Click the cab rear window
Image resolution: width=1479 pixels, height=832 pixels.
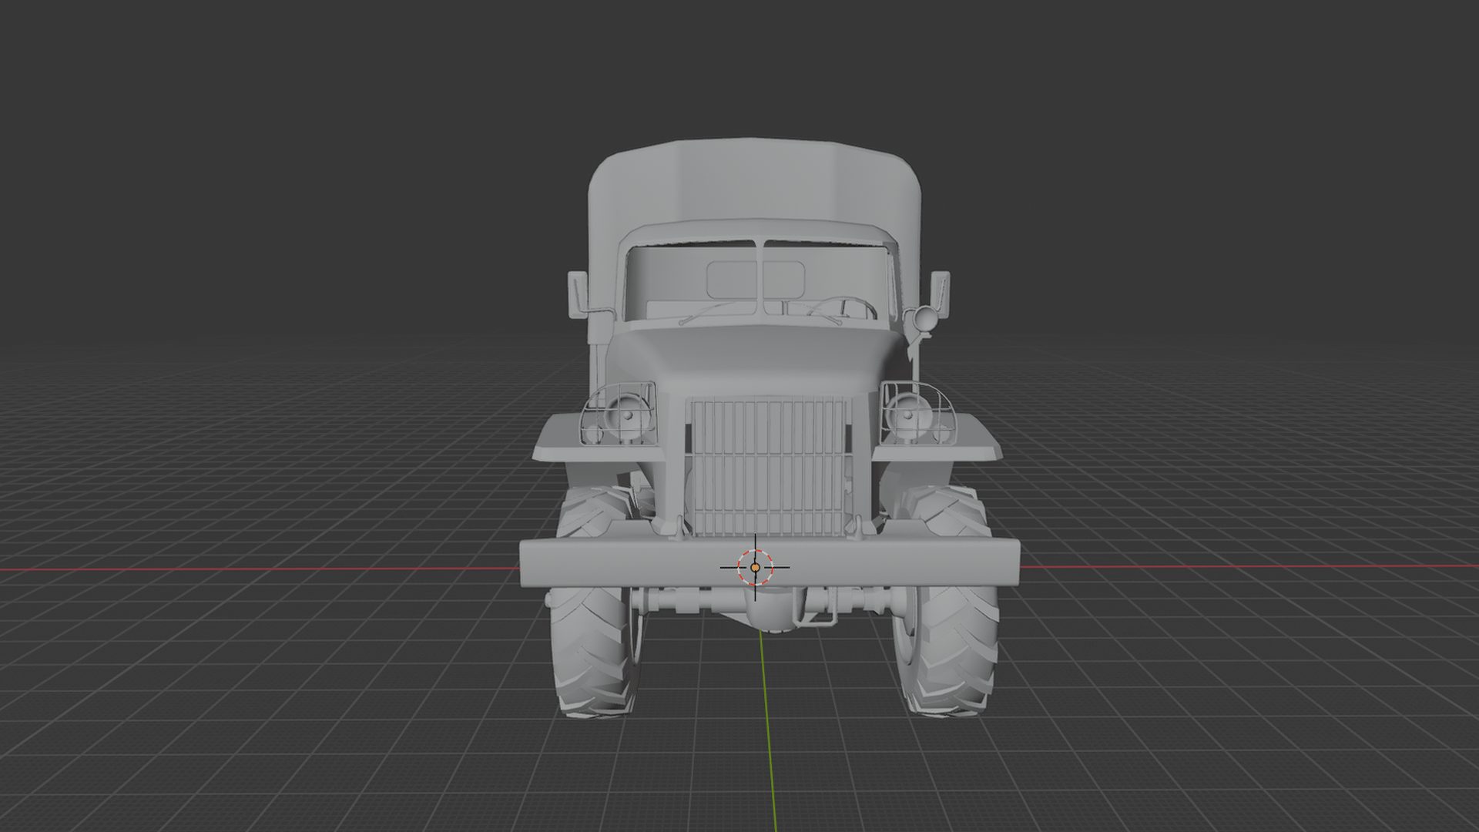(756, 280)
